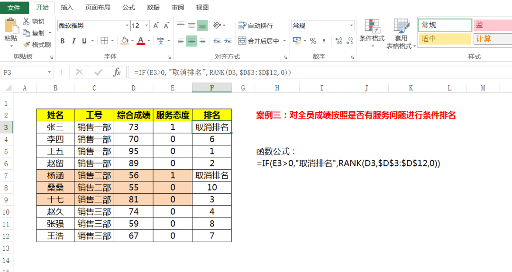Click the Cut scissors icon

(x=27, y=21)
